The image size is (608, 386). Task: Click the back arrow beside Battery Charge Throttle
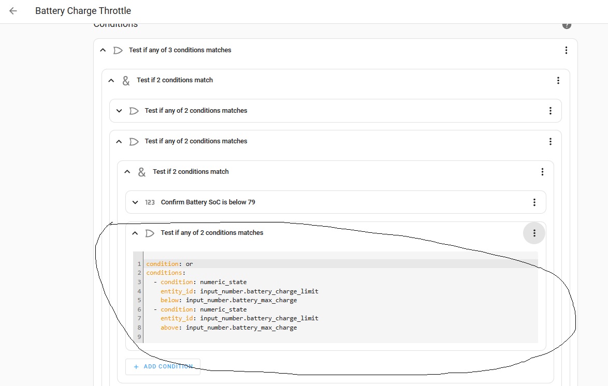pos(13,11)
